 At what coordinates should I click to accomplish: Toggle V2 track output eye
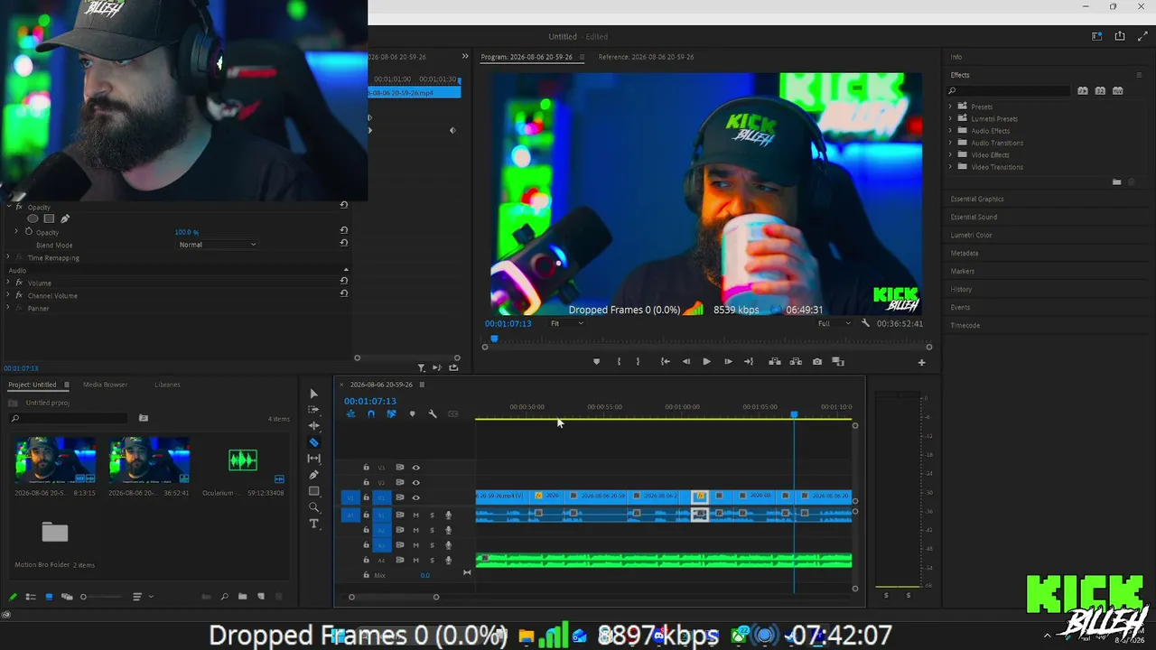(416, 482)
